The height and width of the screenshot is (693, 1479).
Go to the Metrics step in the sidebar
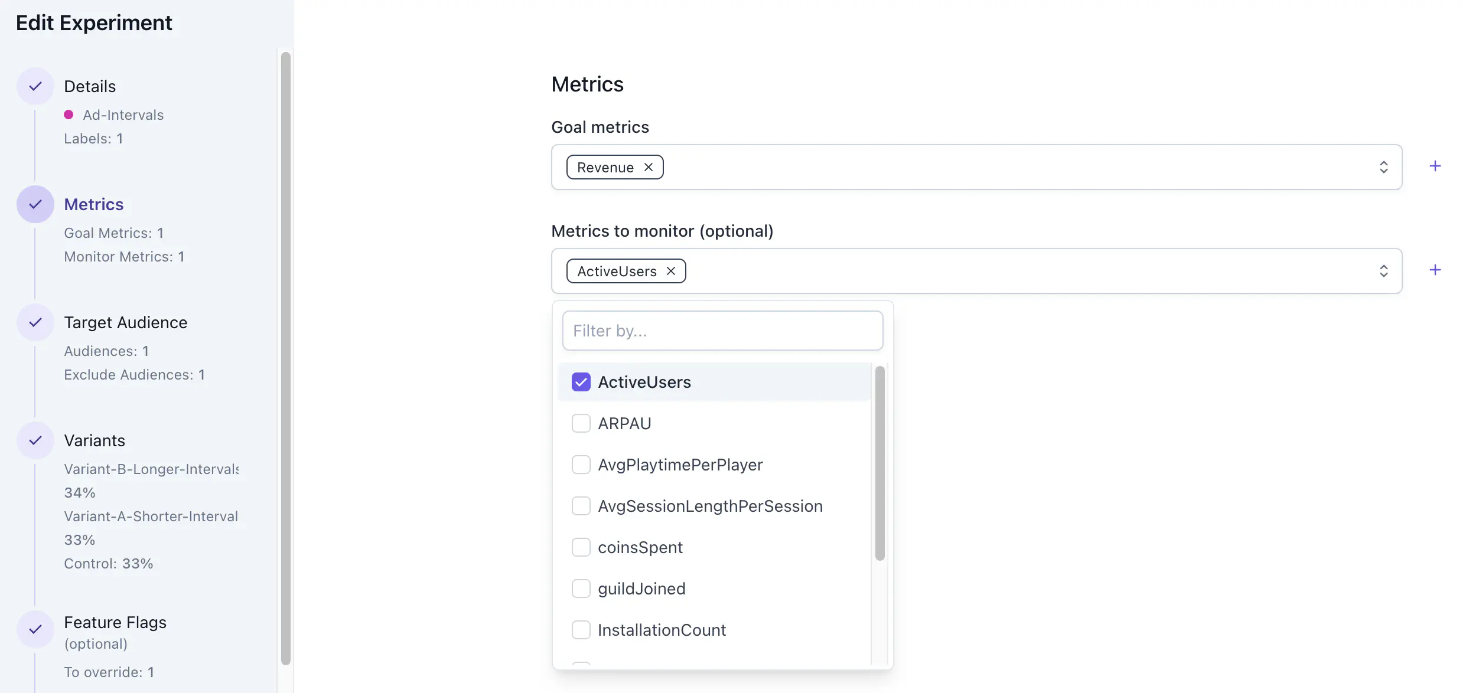pos(94,204)
